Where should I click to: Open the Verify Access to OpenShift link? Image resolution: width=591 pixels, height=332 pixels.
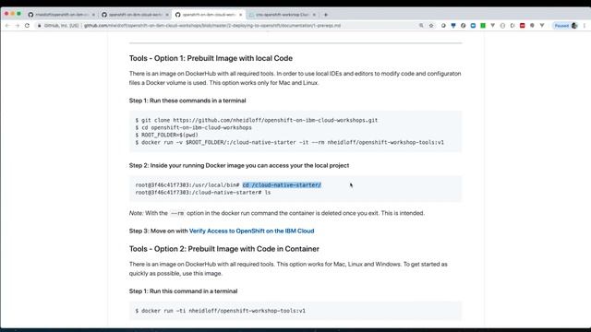coord(251,231)
